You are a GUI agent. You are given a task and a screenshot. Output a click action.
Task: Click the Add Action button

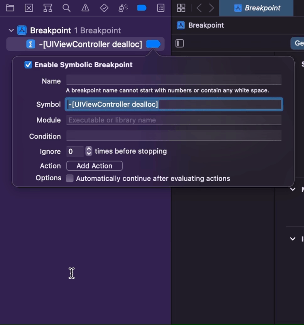pyautogui.click(x=94, y=166)
